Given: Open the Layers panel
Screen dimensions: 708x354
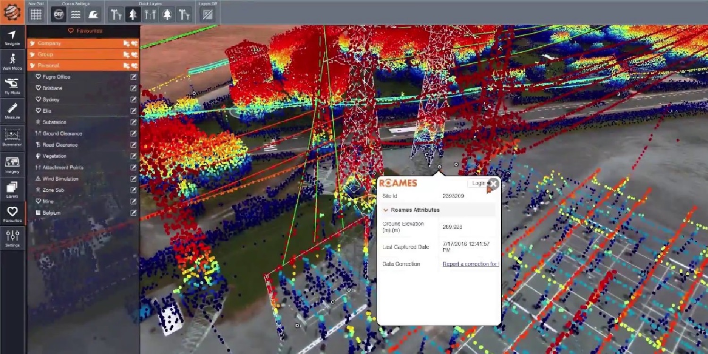Looking at the screenshot, I should pos(12,189).
